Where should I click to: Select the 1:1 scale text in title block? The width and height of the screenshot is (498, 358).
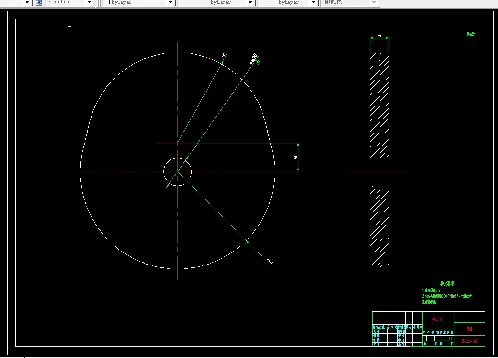coord(450,338)
